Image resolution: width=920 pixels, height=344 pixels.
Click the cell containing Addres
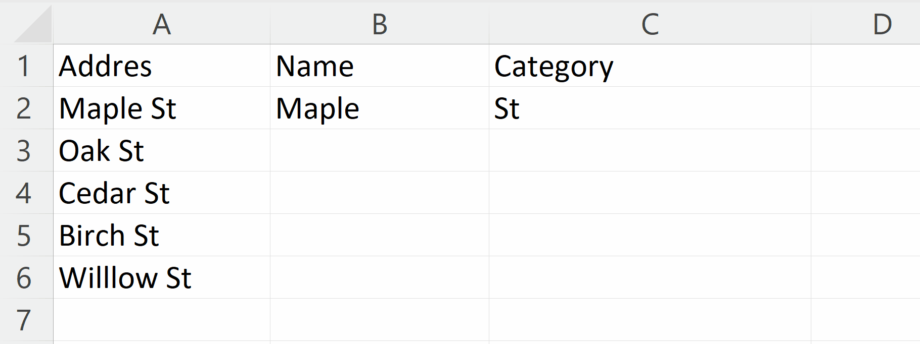[161, 66]
